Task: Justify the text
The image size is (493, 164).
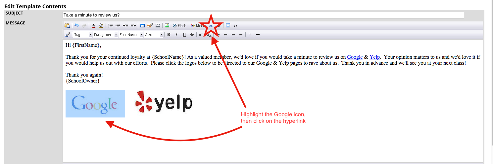Action: point(241,34)
